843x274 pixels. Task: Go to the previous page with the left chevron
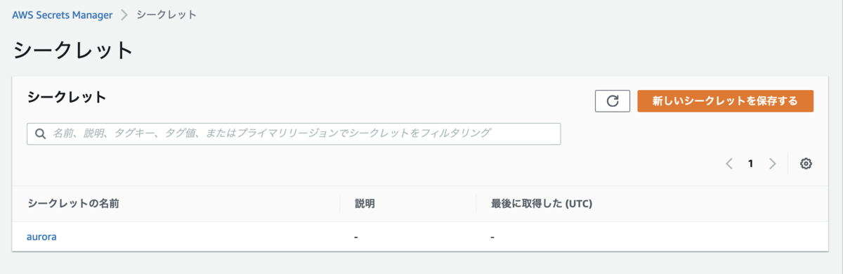point(729,164)
